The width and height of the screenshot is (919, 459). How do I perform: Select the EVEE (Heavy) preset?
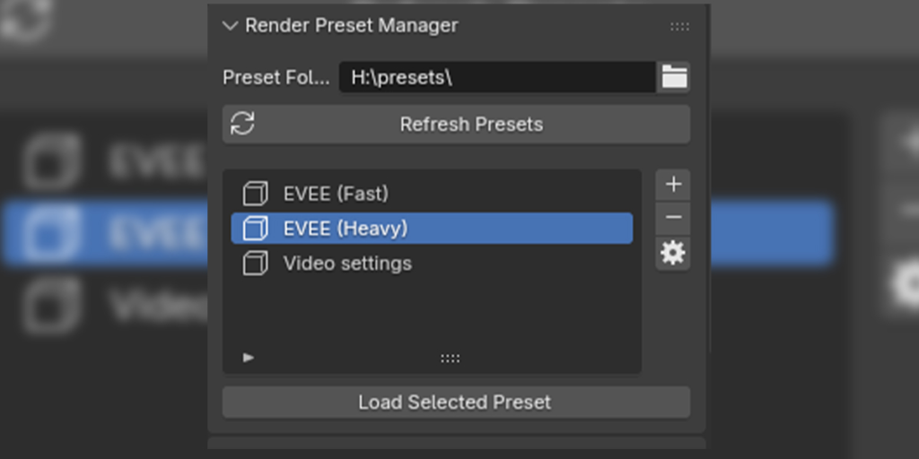pyautogui.click(x=432, y=229)
